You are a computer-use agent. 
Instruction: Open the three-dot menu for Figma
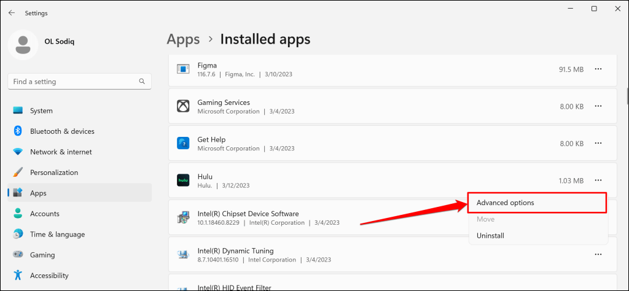[x=598, y=69]
